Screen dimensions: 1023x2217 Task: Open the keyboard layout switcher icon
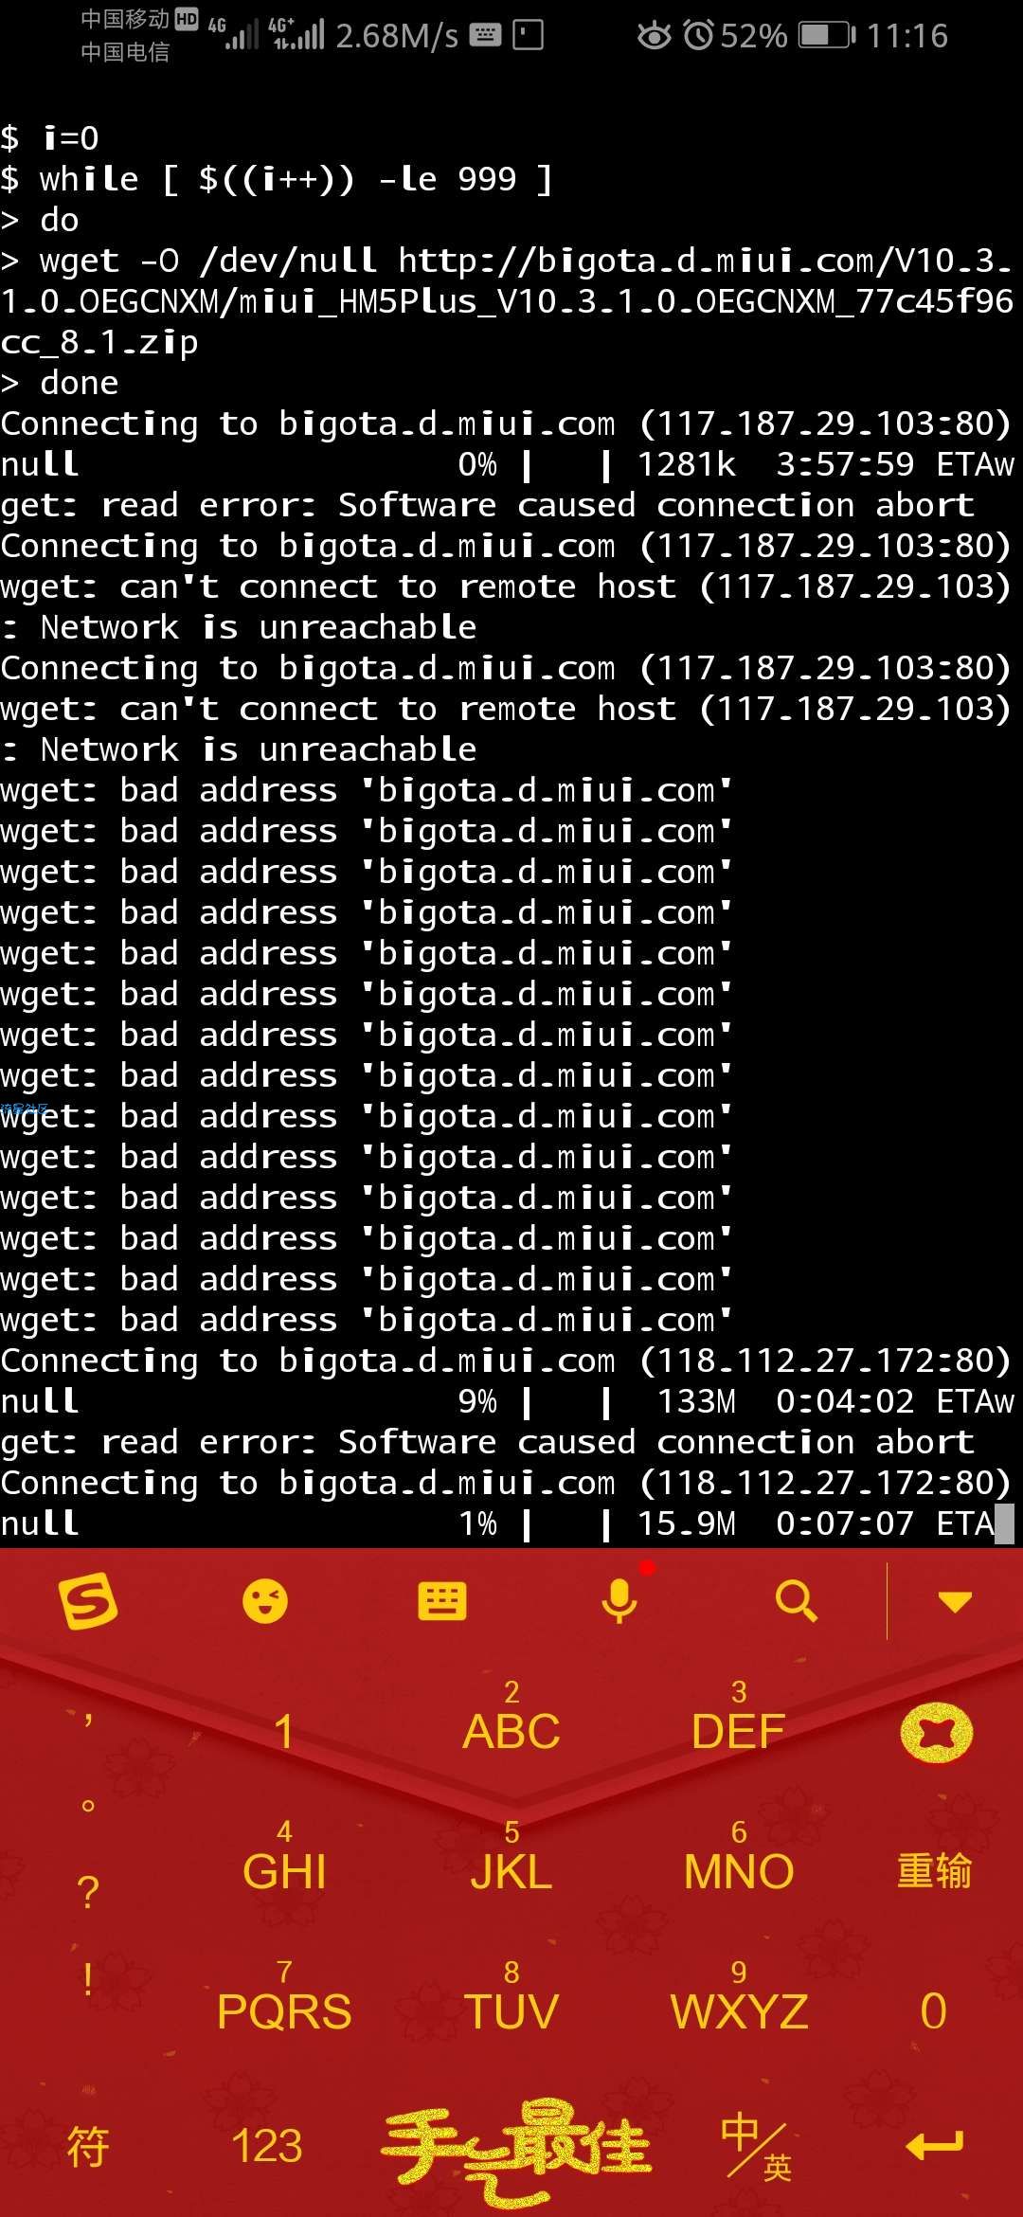tap(441, 1601)
